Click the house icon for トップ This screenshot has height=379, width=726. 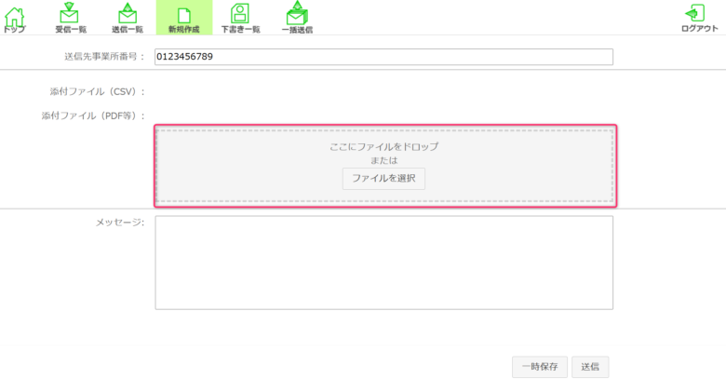[15, 13]
